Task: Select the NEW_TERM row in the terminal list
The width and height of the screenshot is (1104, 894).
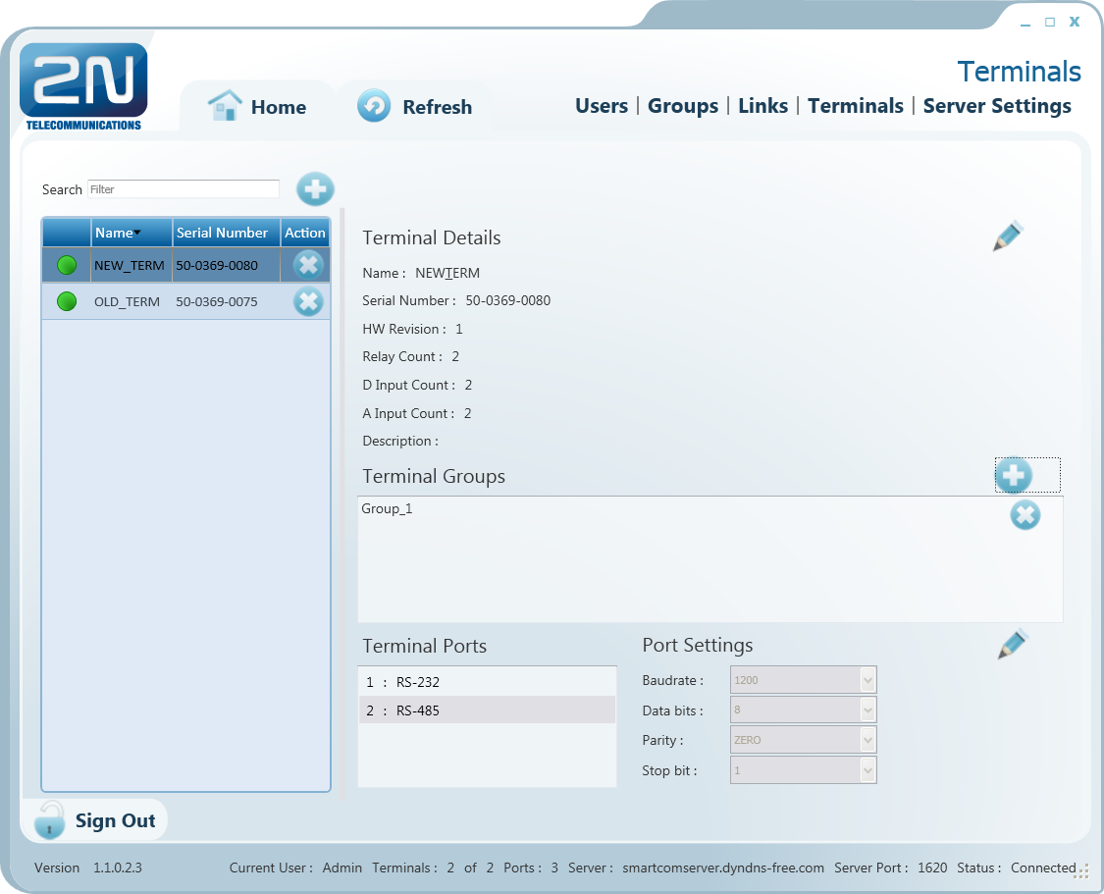Action: [185, 265]
